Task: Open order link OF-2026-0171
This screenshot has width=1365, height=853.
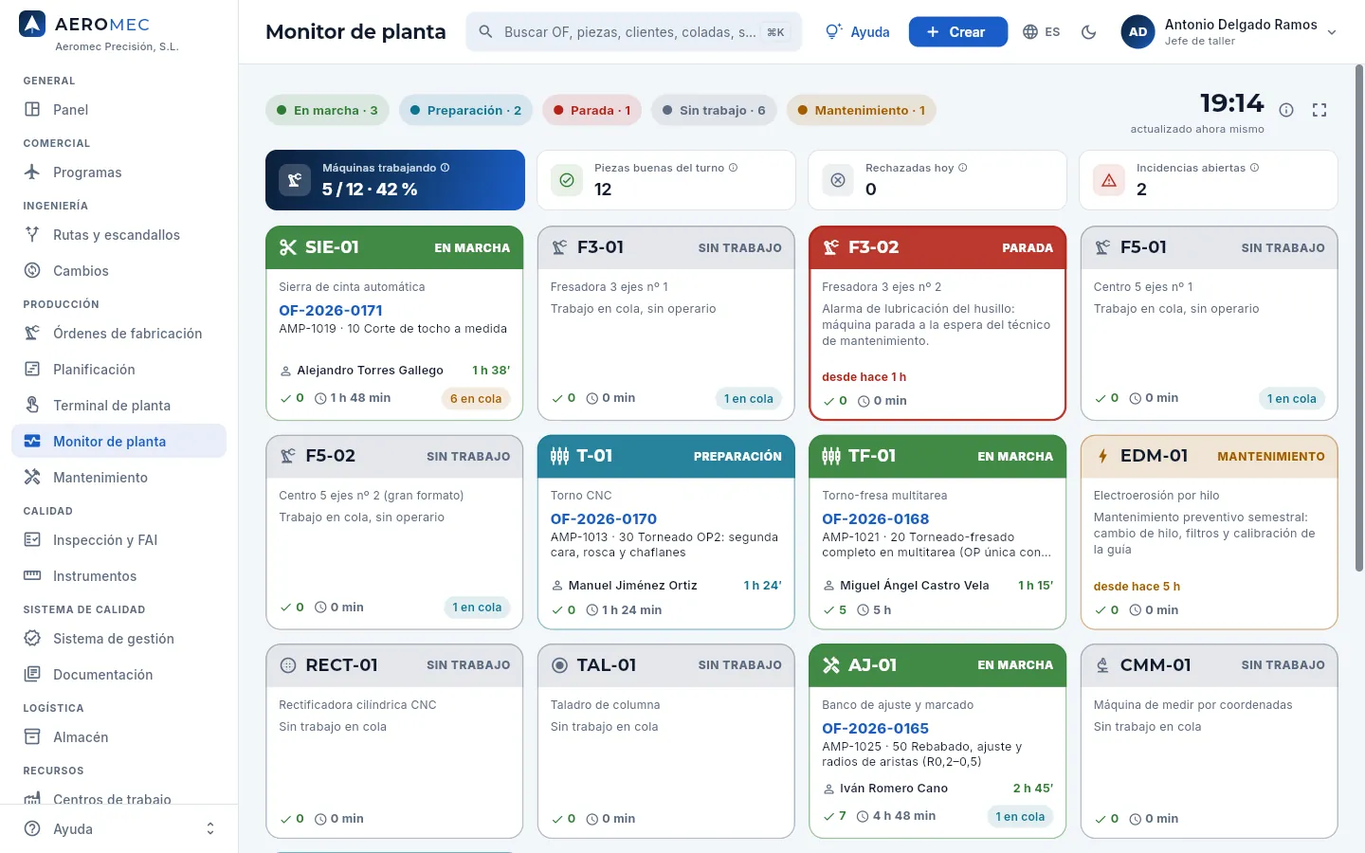Action: pos(331,310)
